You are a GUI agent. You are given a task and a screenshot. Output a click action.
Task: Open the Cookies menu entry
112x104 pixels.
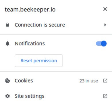[56, 81]
